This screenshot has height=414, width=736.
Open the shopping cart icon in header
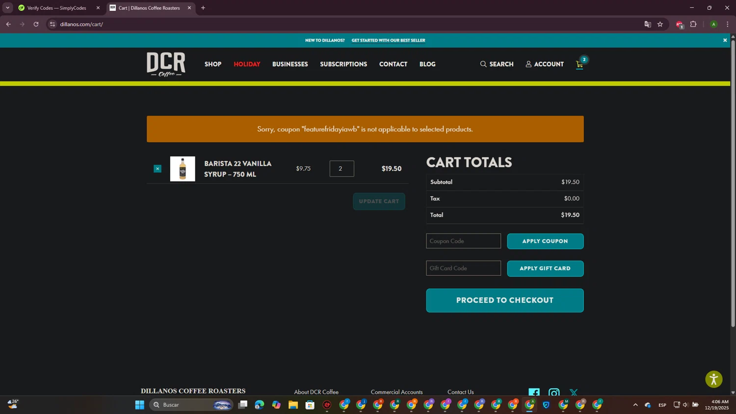pyautogui.click(x=580, y=64)
